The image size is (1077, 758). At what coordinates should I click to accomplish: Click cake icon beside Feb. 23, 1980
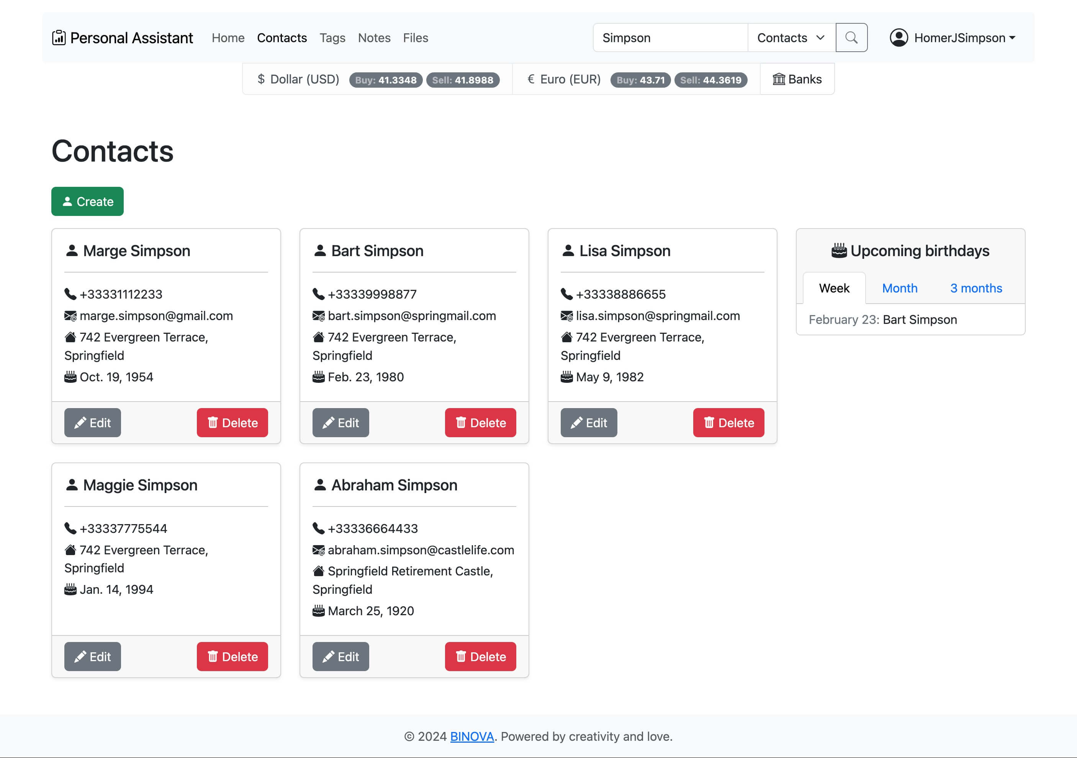(x=319, y=376)
